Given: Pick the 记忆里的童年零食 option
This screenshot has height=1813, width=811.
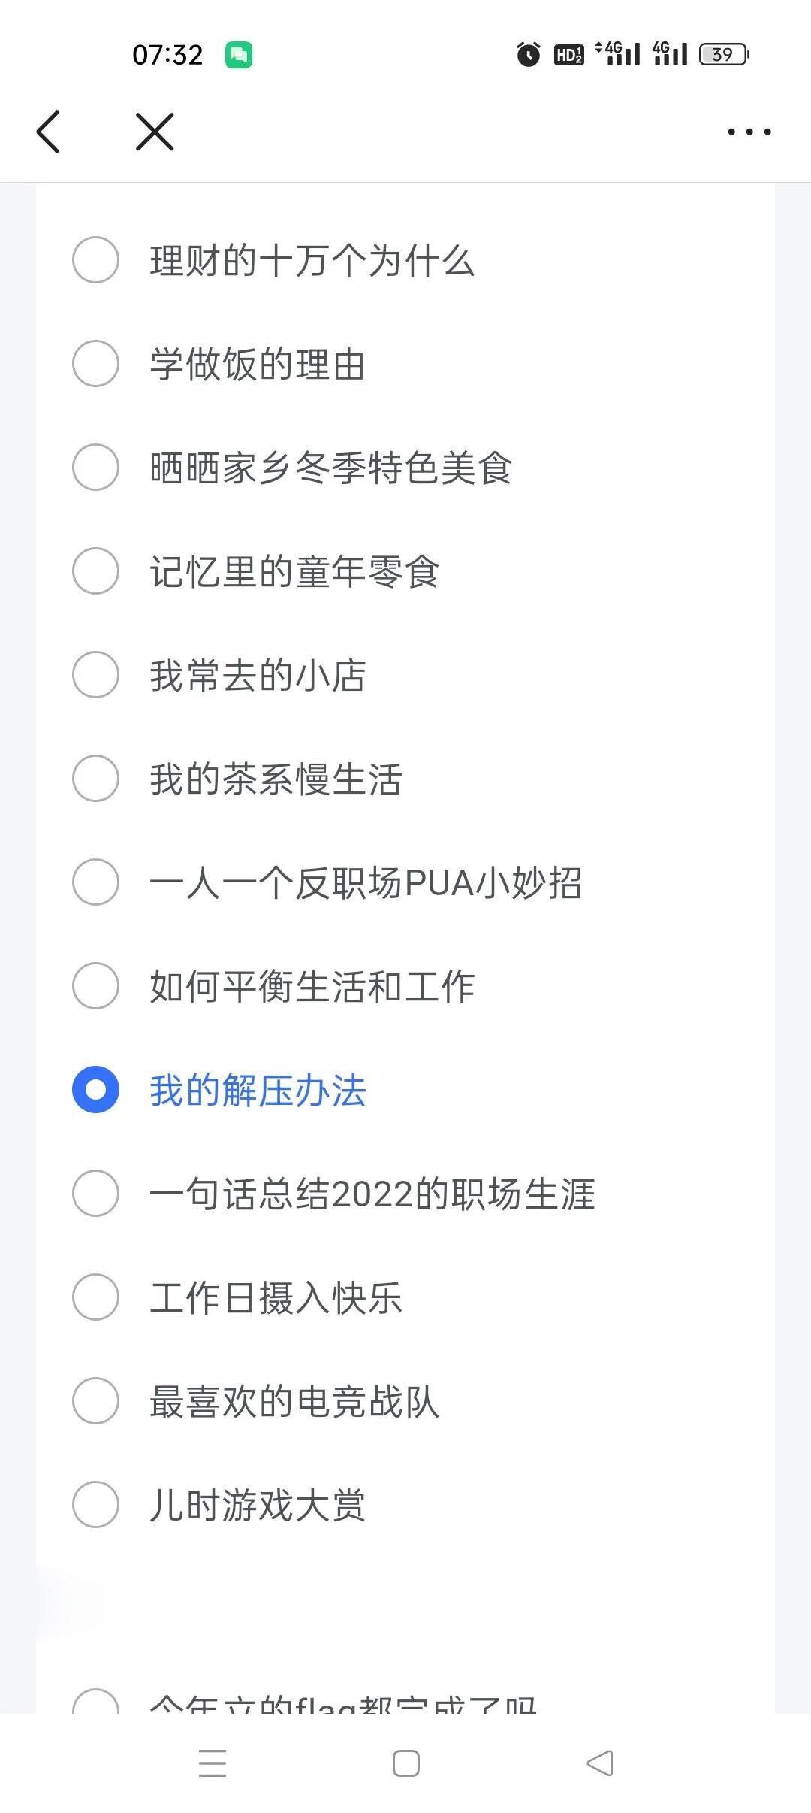Looking at the screenshot, I should 95,571.
